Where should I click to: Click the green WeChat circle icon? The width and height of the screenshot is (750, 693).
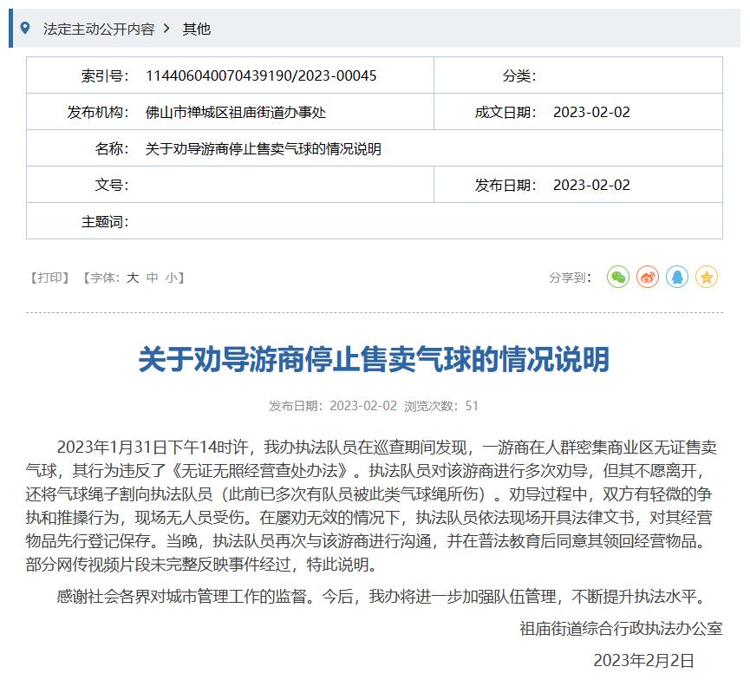pyautogui.click(x=618, y=277)
